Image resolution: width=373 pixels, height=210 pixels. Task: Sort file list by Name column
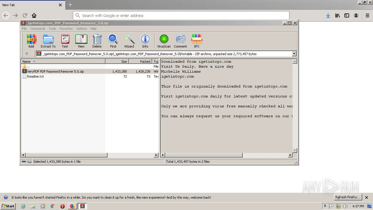coord(63,61)
